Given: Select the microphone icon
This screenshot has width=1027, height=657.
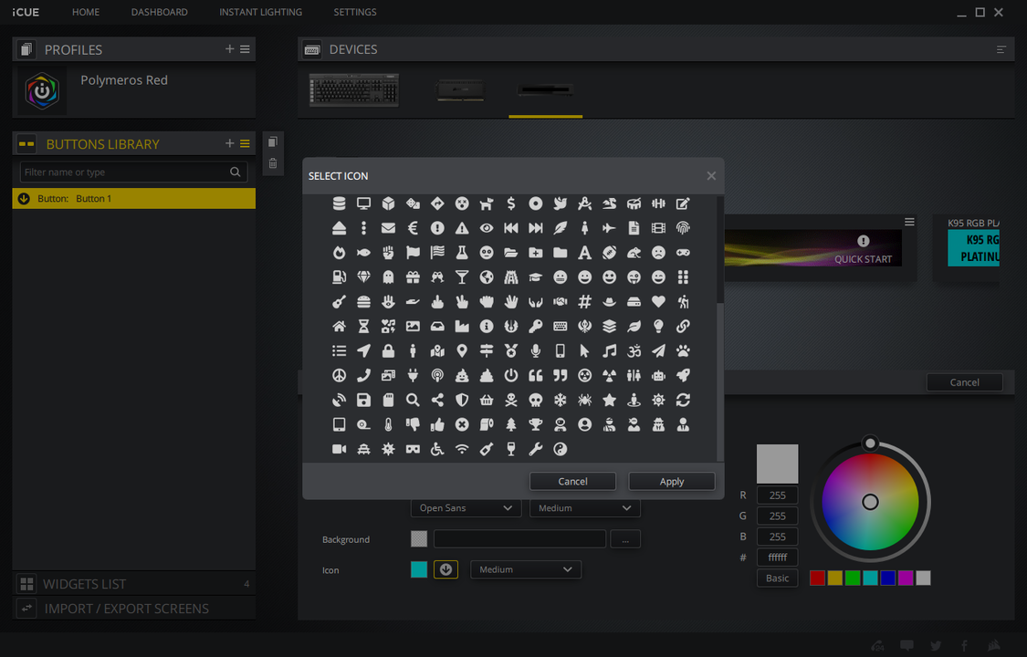Looking at the screenshot, I should click(536, 350).
